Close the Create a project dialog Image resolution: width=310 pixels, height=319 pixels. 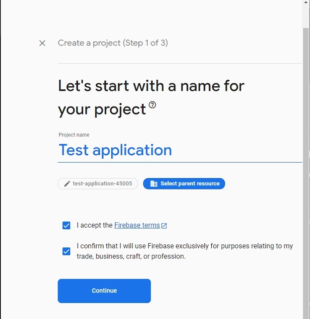pos(42,43)
